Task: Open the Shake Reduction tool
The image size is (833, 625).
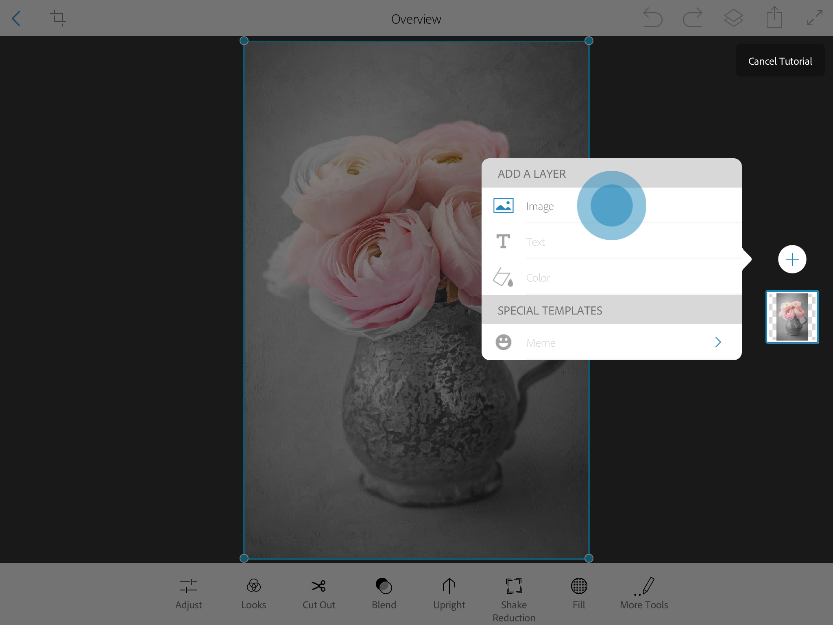Action: coord(514,600)
